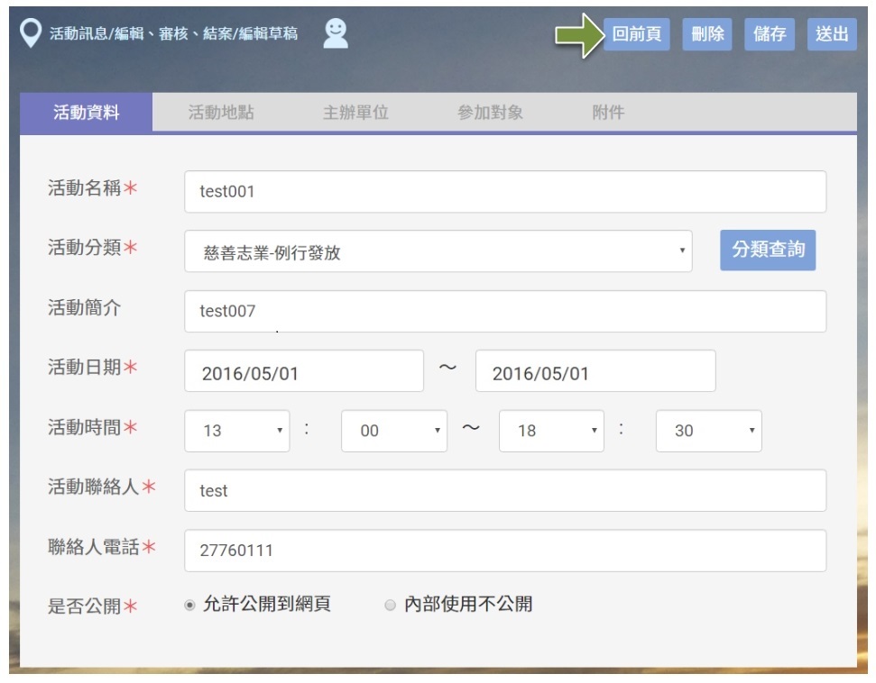Viewport: 876px width, 683px height.
Task: Open the start minute dropdown showing 00
Action: tap(393, 431)
